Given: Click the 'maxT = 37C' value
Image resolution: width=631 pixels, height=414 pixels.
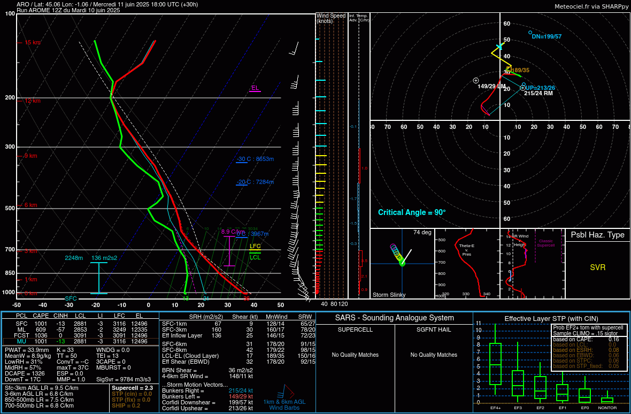Looking at the screenshot, I should [72, 367].
